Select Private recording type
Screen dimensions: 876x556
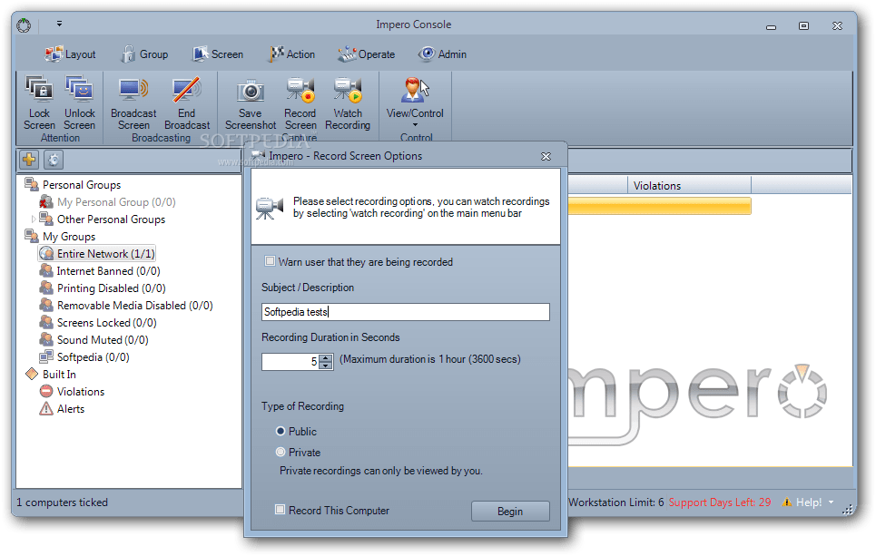pos(281,452)
